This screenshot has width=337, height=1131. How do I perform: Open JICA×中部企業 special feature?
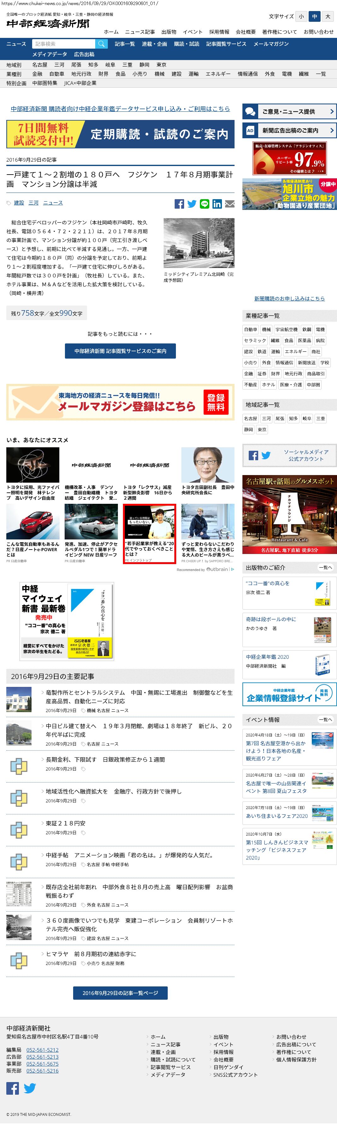point(80,83)
